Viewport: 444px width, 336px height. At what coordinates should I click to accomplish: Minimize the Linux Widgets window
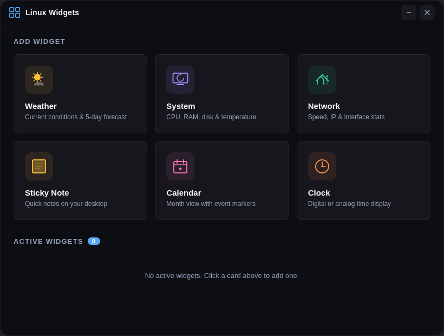(x=409, y=12)
